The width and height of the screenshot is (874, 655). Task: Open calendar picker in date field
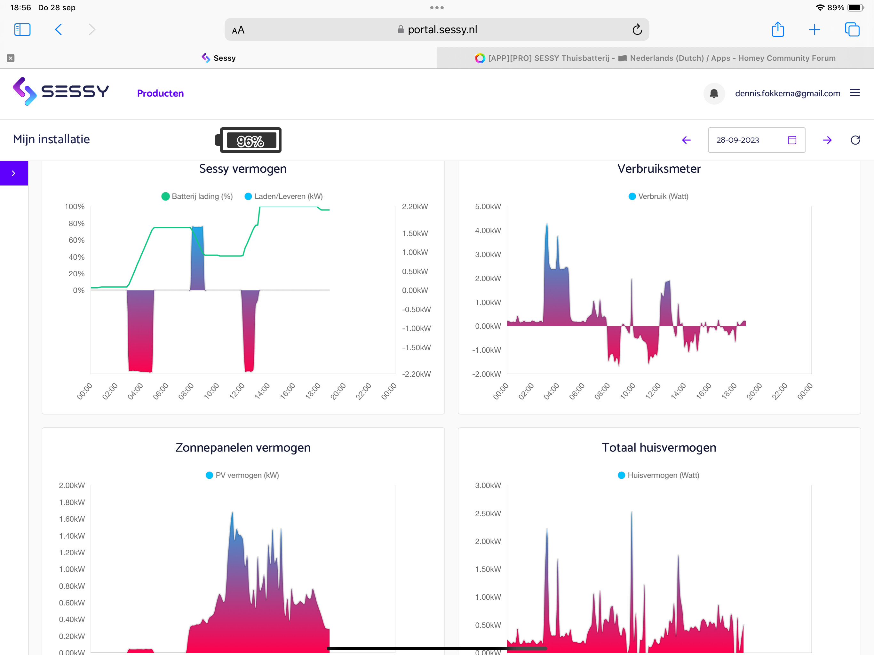pyautogui.click(x=792, y=140)
